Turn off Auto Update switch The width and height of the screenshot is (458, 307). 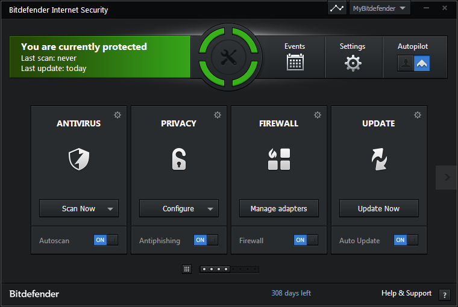(x=406, y=240)
